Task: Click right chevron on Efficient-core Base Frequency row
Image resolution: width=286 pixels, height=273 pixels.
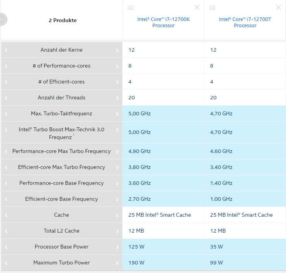Action: coord(117,199)
